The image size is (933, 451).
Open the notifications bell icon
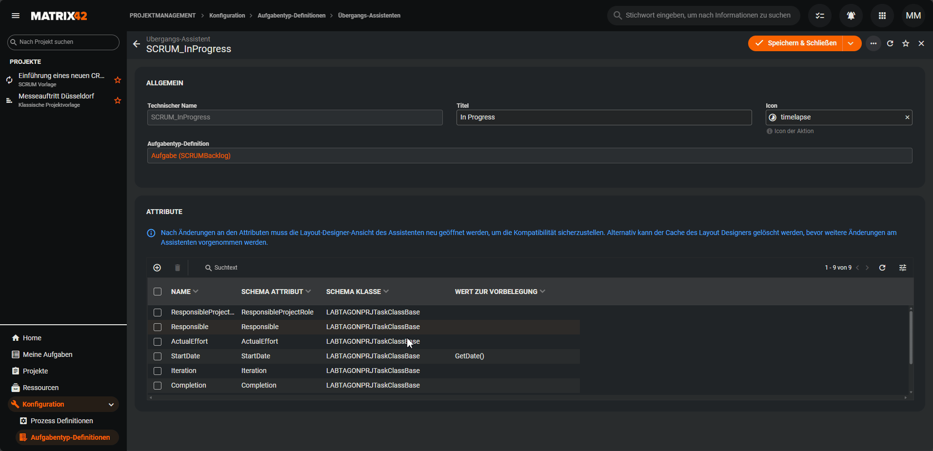(851, 16)
